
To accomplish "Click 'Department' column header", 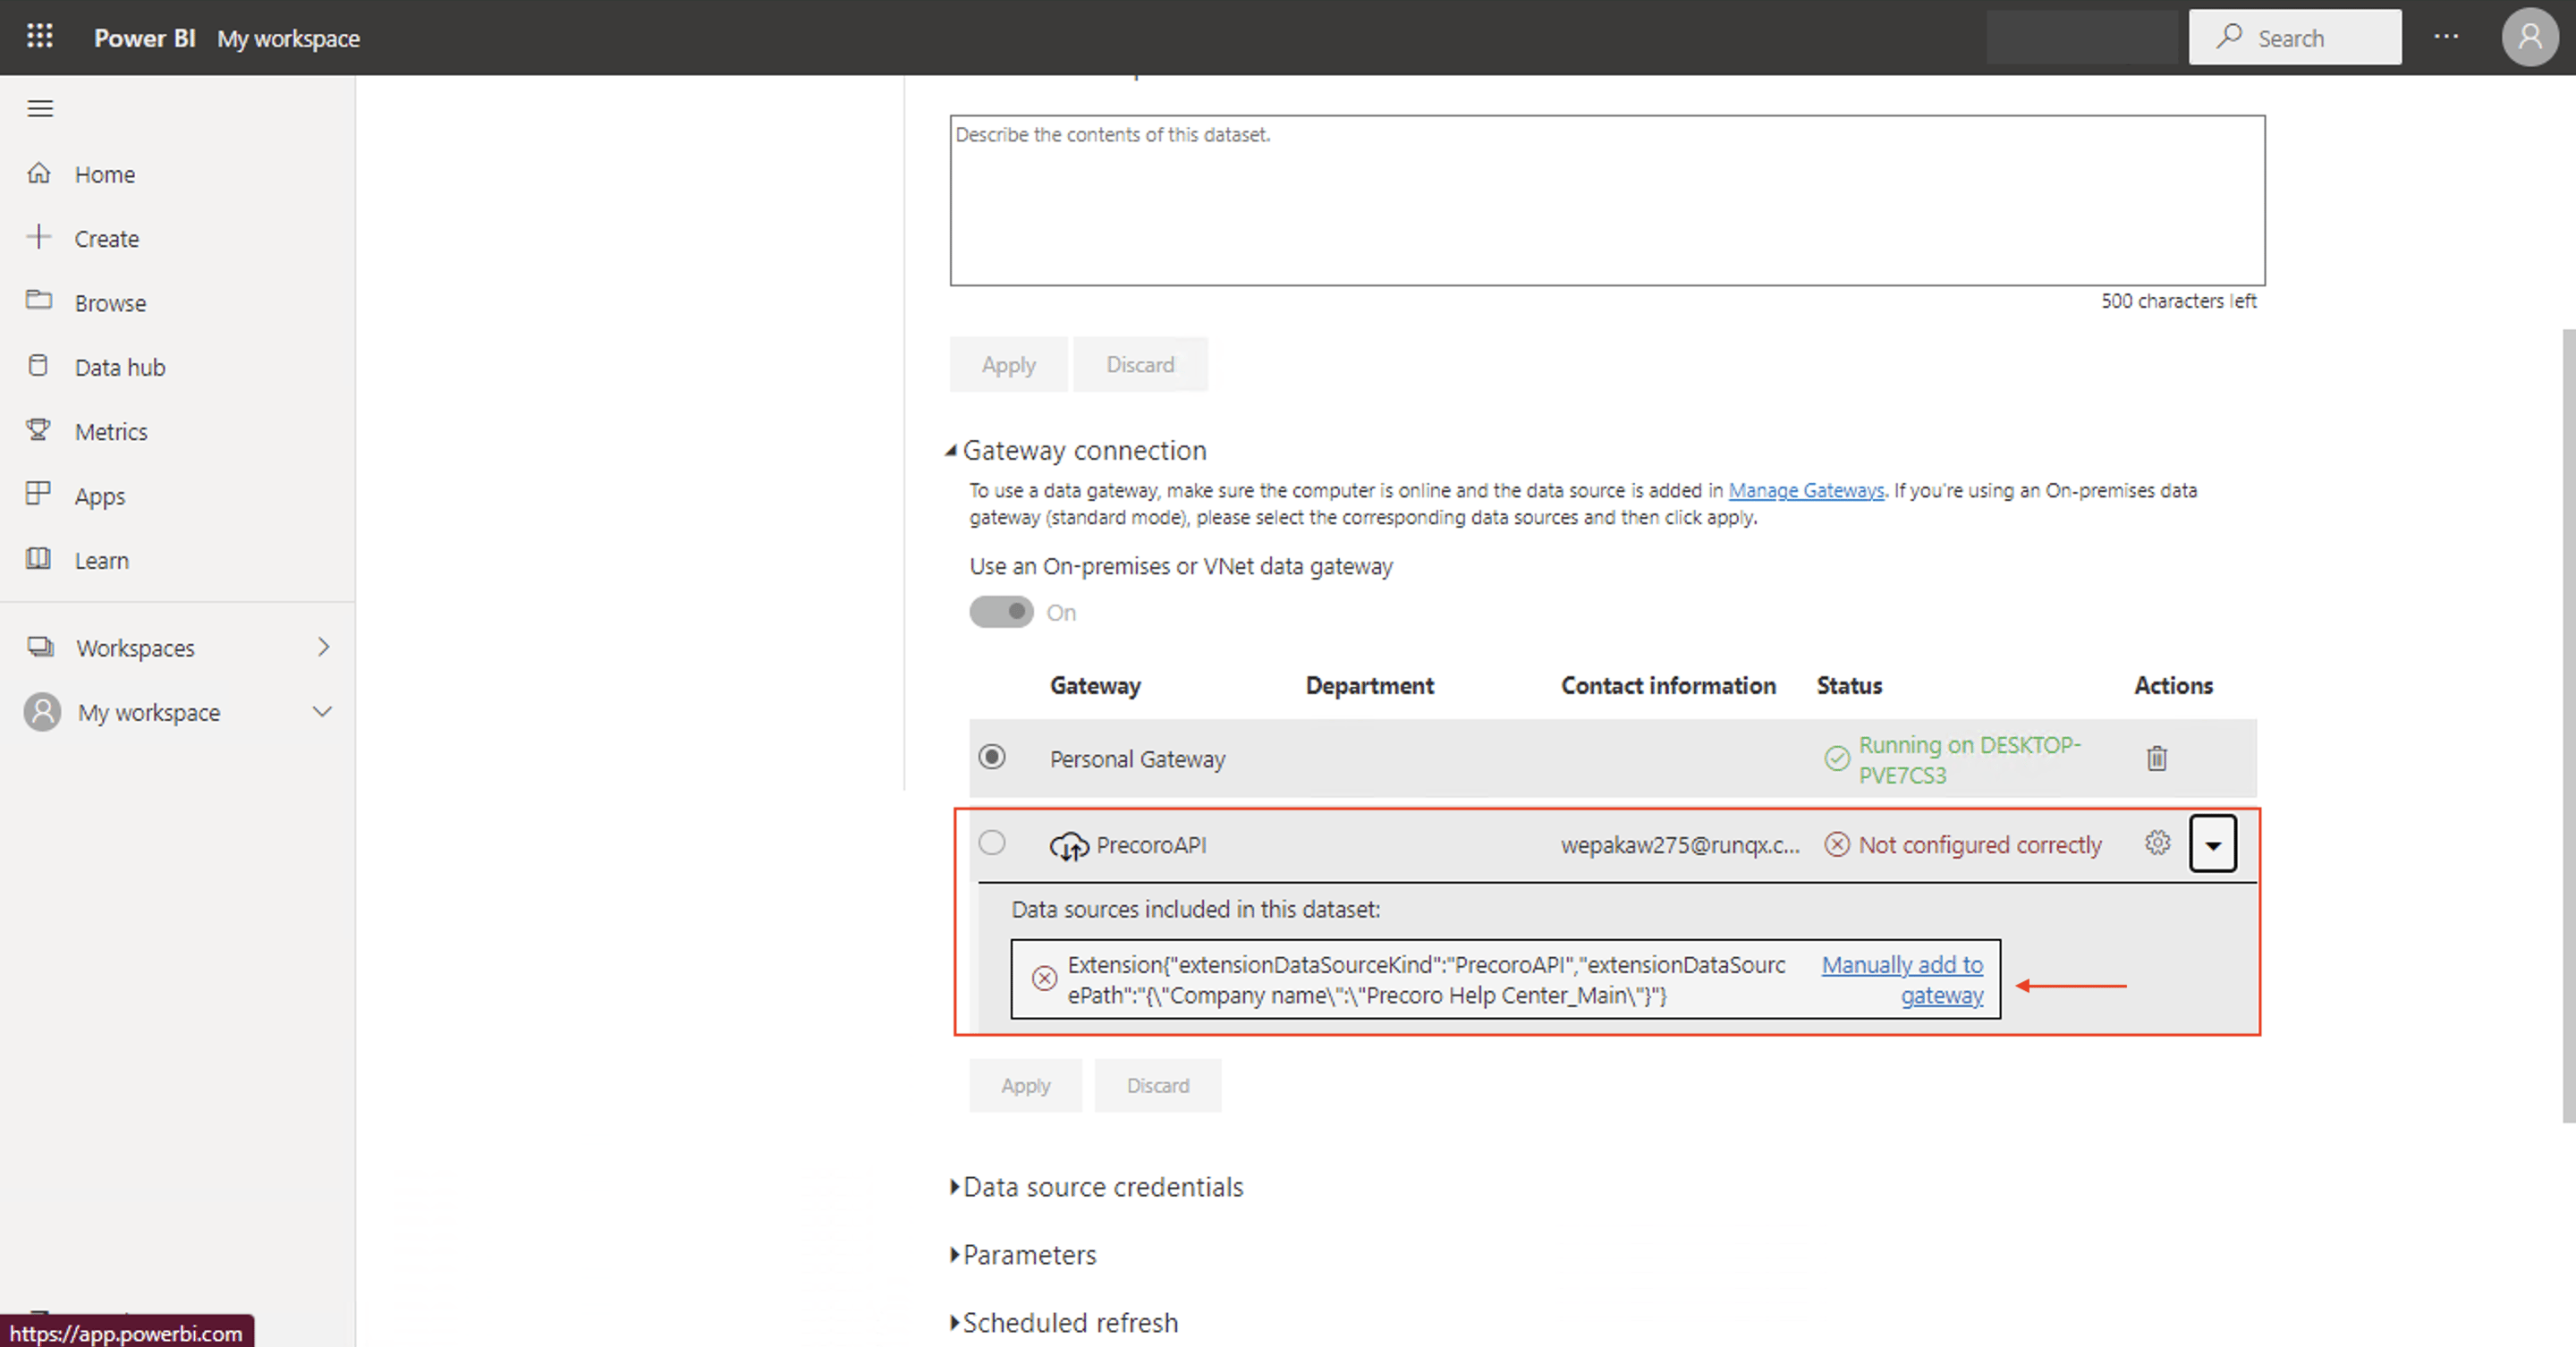I will [x=1369, y=685].
